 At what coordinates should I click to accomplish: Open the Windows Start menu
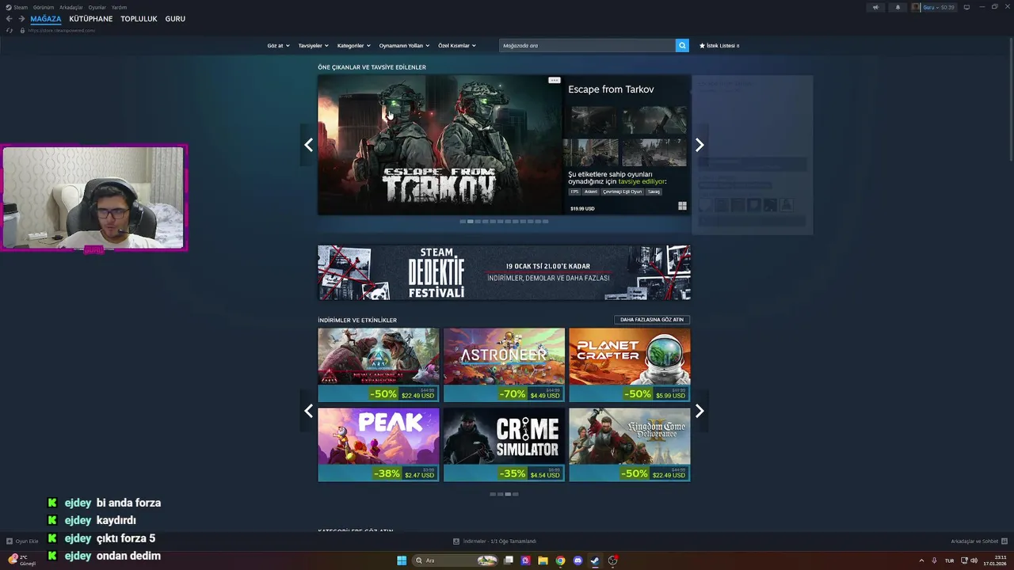pos(402,560)
